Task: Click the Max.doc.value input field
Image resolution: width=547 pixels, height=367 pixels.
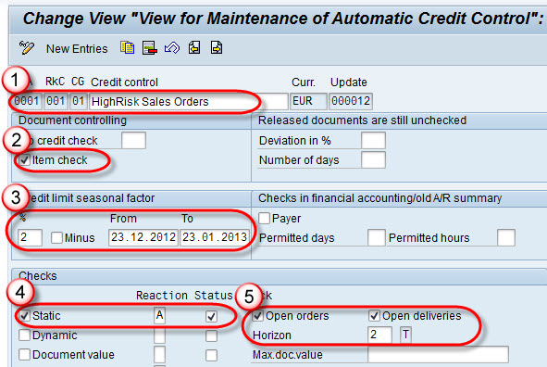Action: point(438,355)
